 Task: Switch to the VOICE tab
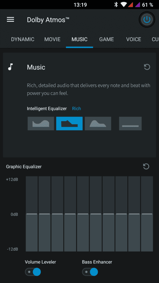pos(134,39)
